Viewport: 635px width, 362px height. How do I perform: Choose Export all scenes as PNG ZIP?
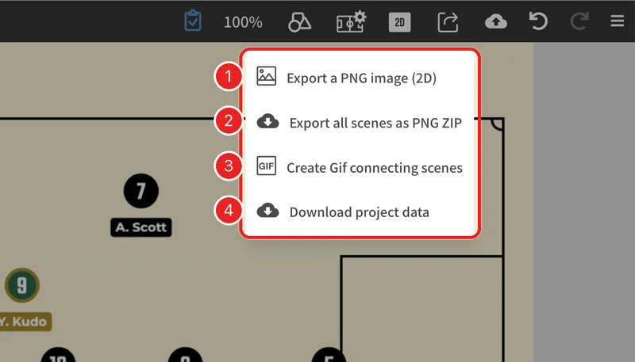pyautogui.click(x=360, y=123)
